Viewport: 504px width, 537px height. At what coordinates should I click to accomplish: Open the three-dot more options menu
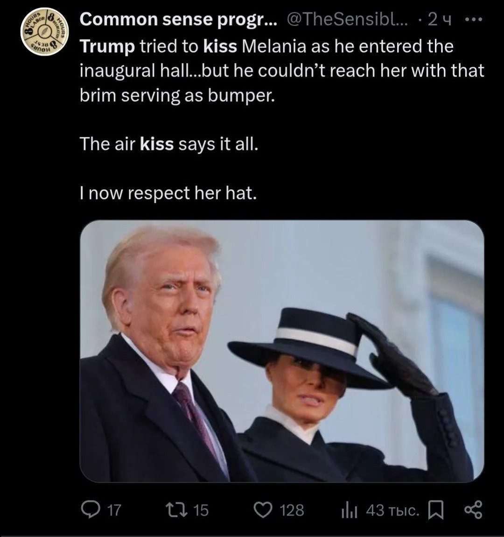(474, 20)
